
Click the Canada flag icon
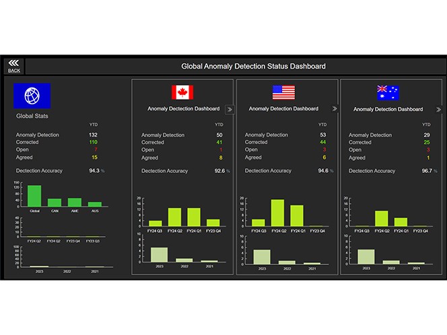coord(182,92)
